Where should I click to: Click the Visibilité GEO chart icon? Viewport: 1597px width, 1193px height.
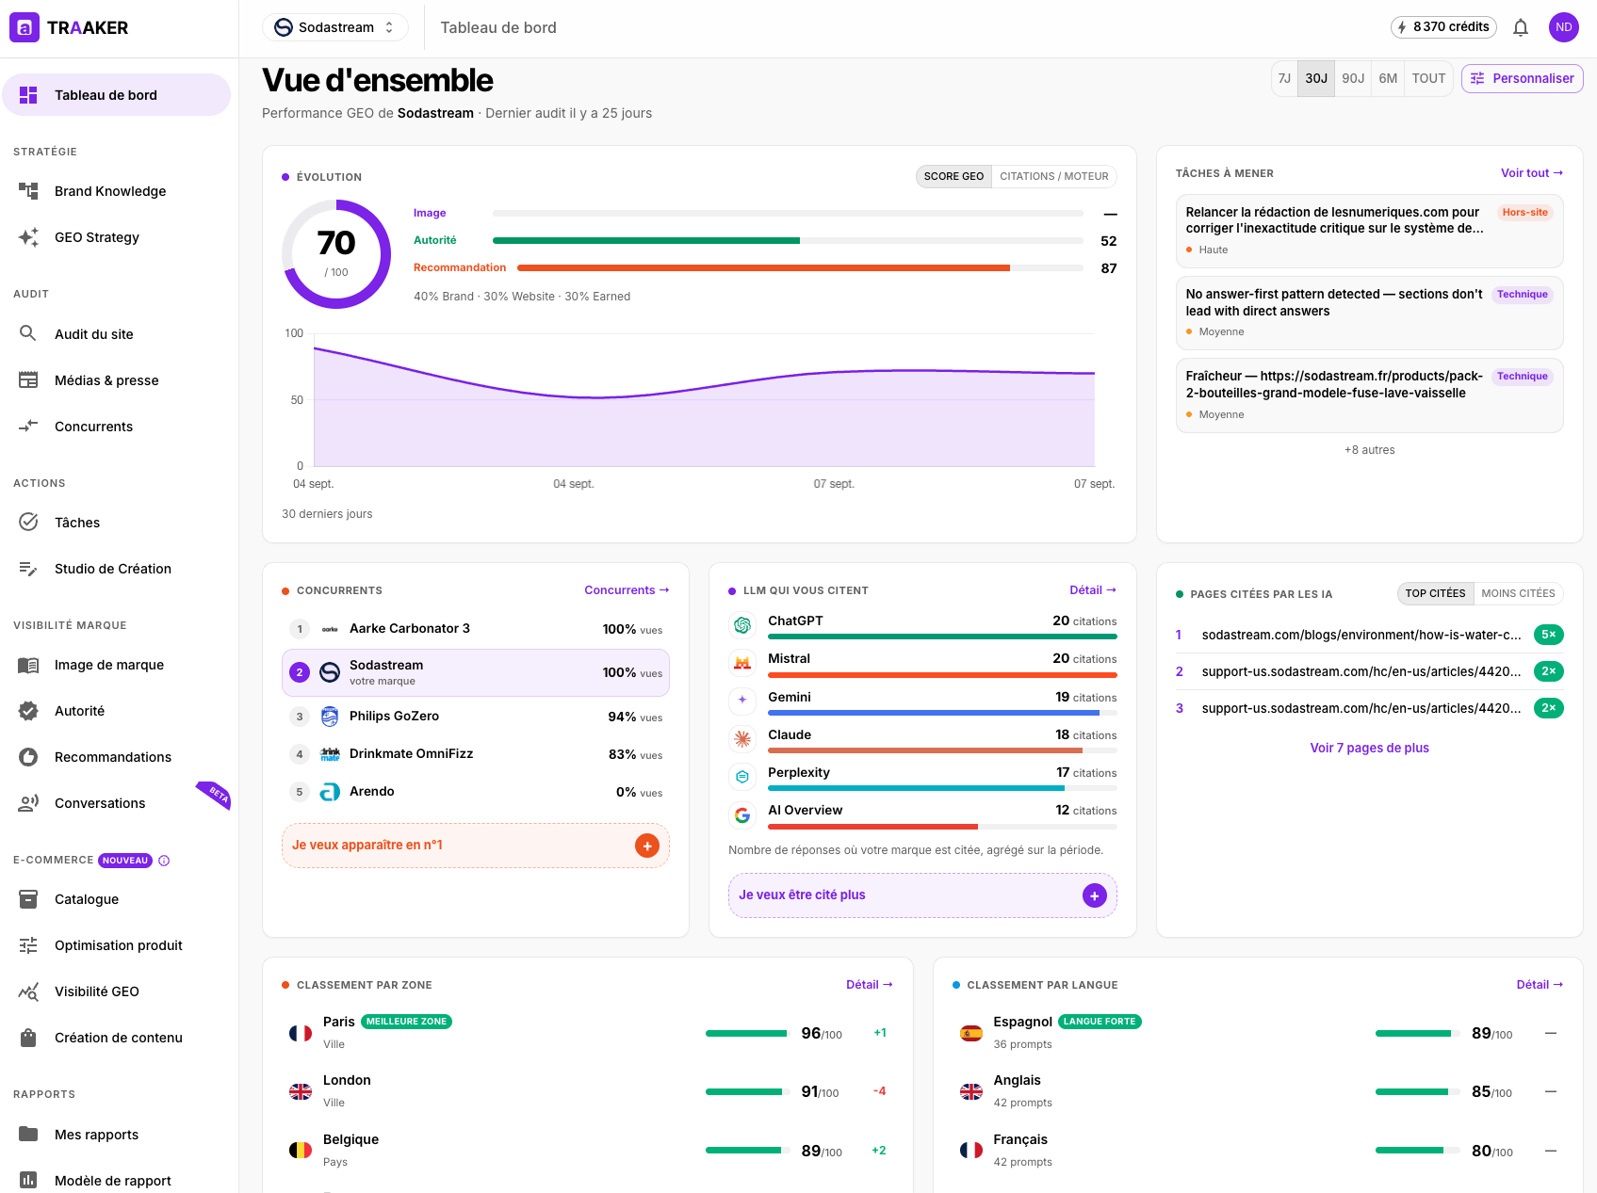(28, 991)
